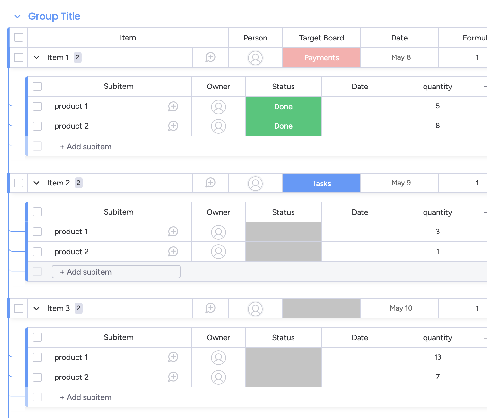The height and width of the screenshot is (418, 487).
Task: Click Add subitem under Item 3
Action: pyautogui.click(x=86, y=397)
